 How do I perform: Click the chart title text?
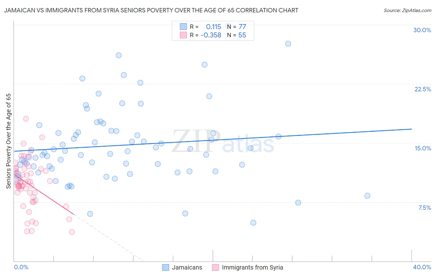pyautogui.click(x=151, y=10)
